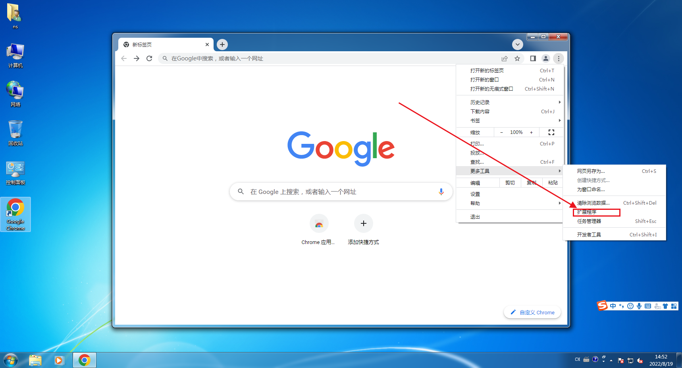Click the Google search input field
Screen dimensions: 682x368
[341, 192]
